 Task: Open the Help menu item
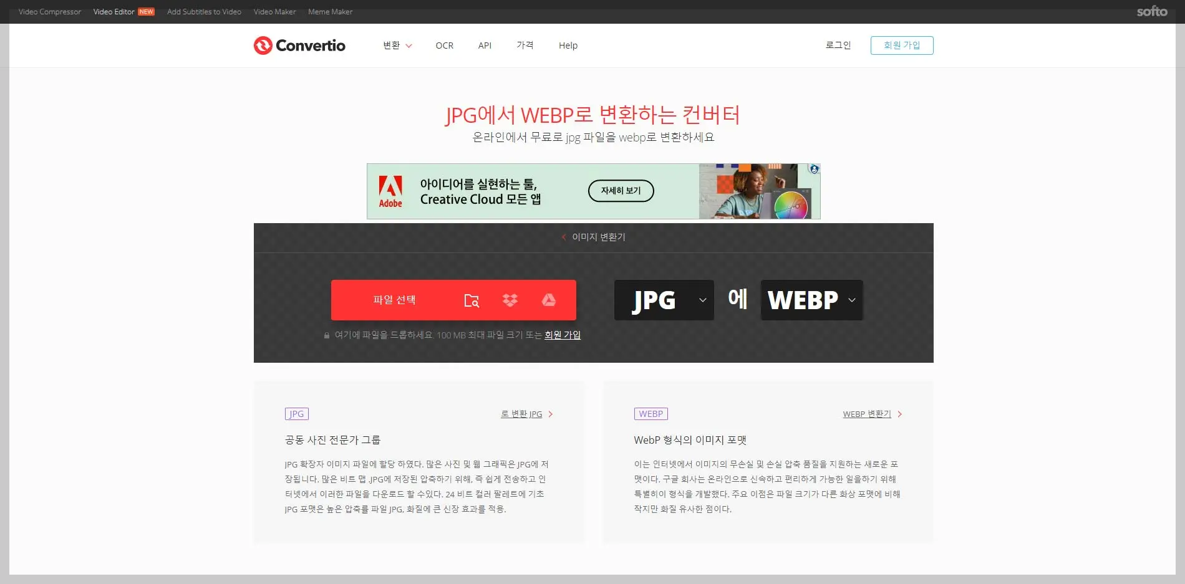click(568, 45)
